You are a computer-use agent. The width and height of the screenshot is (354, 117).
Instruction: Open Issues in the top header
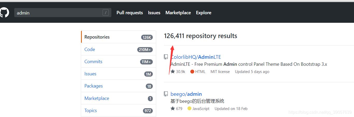(x=154, y=12)
